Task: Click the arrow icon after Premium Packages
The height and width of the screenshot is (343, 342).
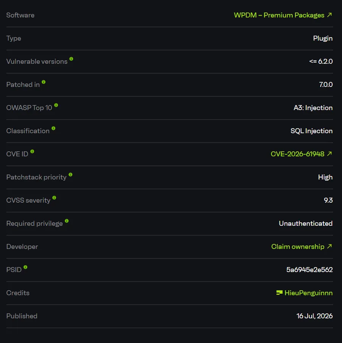Action: click(x=330, y=15)
